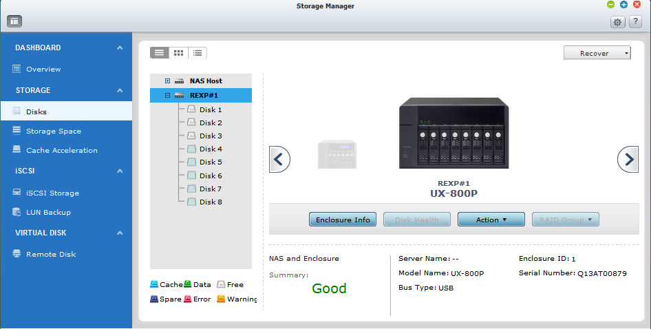Select Disk 1 in the tree
The height and width of the screenshot is (329, 651).
210,109
